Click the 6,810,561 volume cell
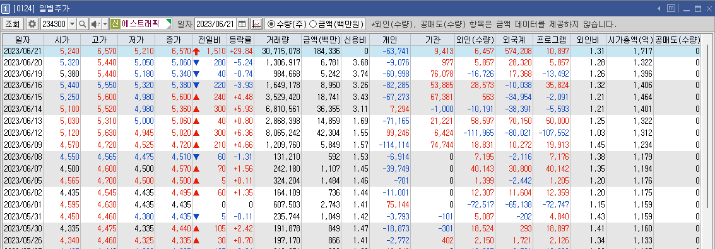 (278, 109)
